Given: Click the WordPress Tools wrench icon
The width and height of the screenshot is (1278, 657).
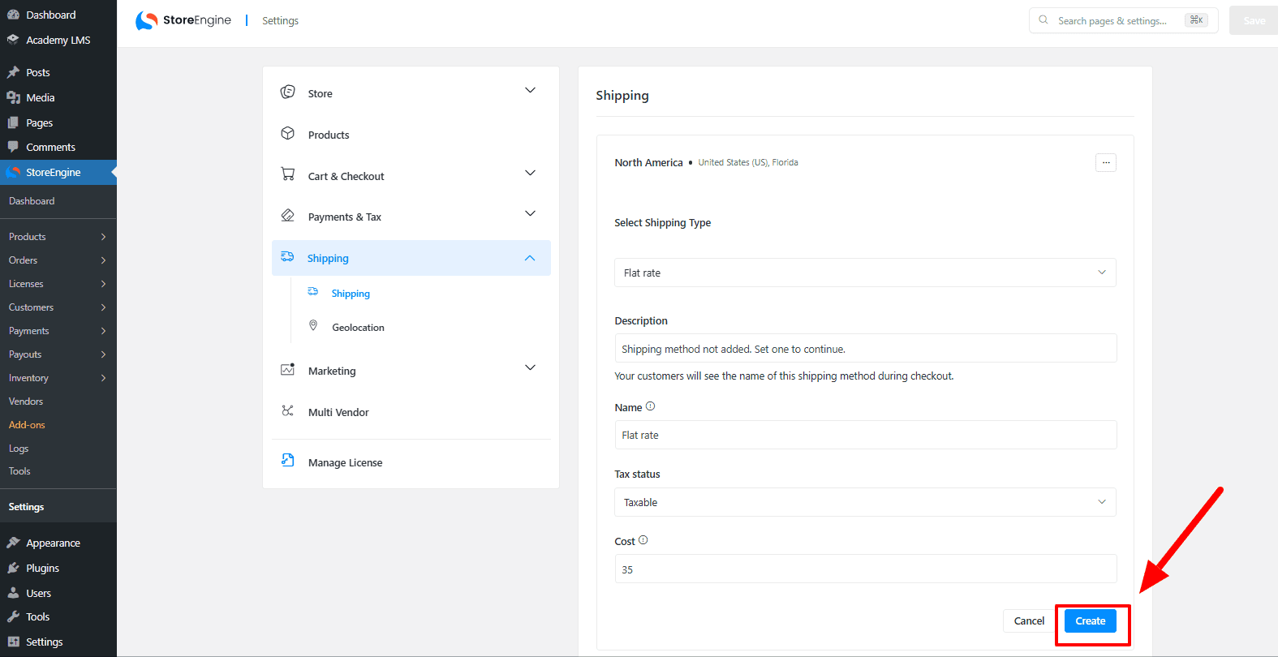Looking at the screenshot, I should tap(13, 616).
